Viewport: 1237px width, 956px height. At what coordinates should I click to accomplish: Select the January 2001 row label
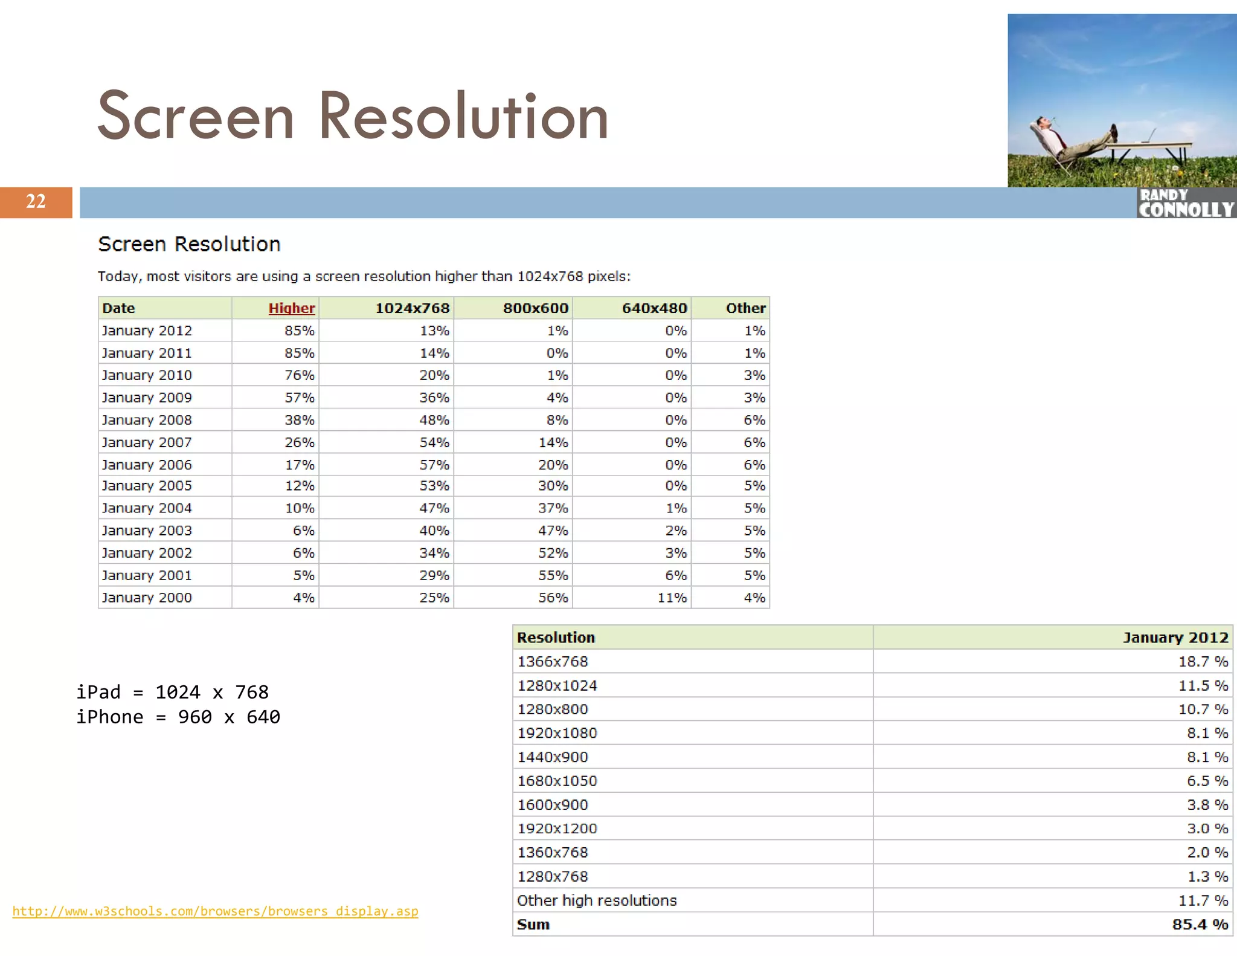(147, 575)
